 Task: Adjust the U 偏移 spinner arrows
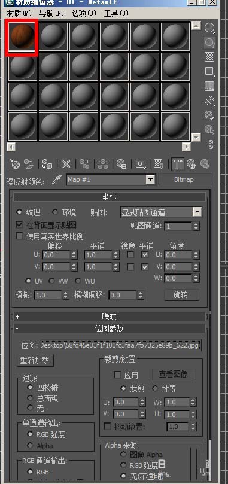coord(74,255)
